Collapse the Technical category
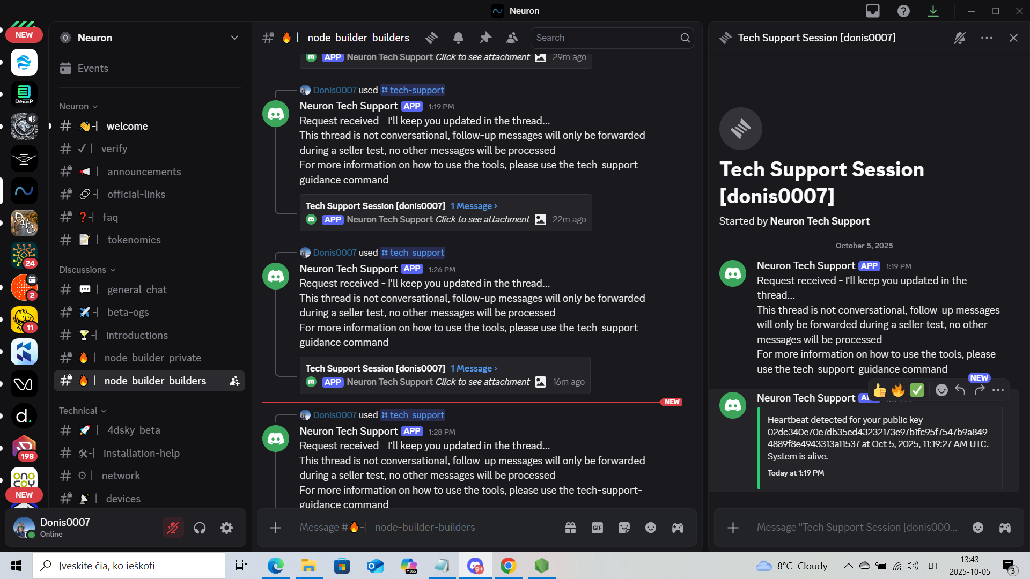 tap(83, 411)
